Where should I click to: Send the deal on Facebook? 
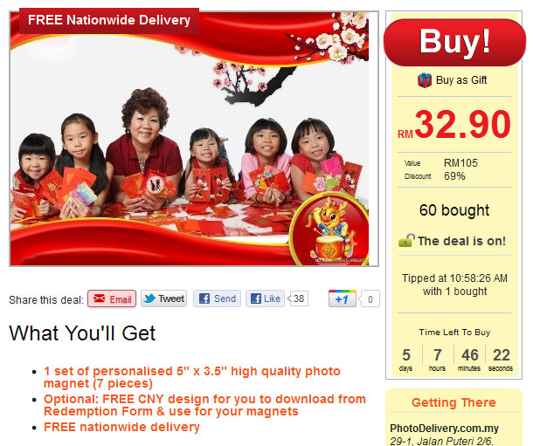tap(217, 298)
